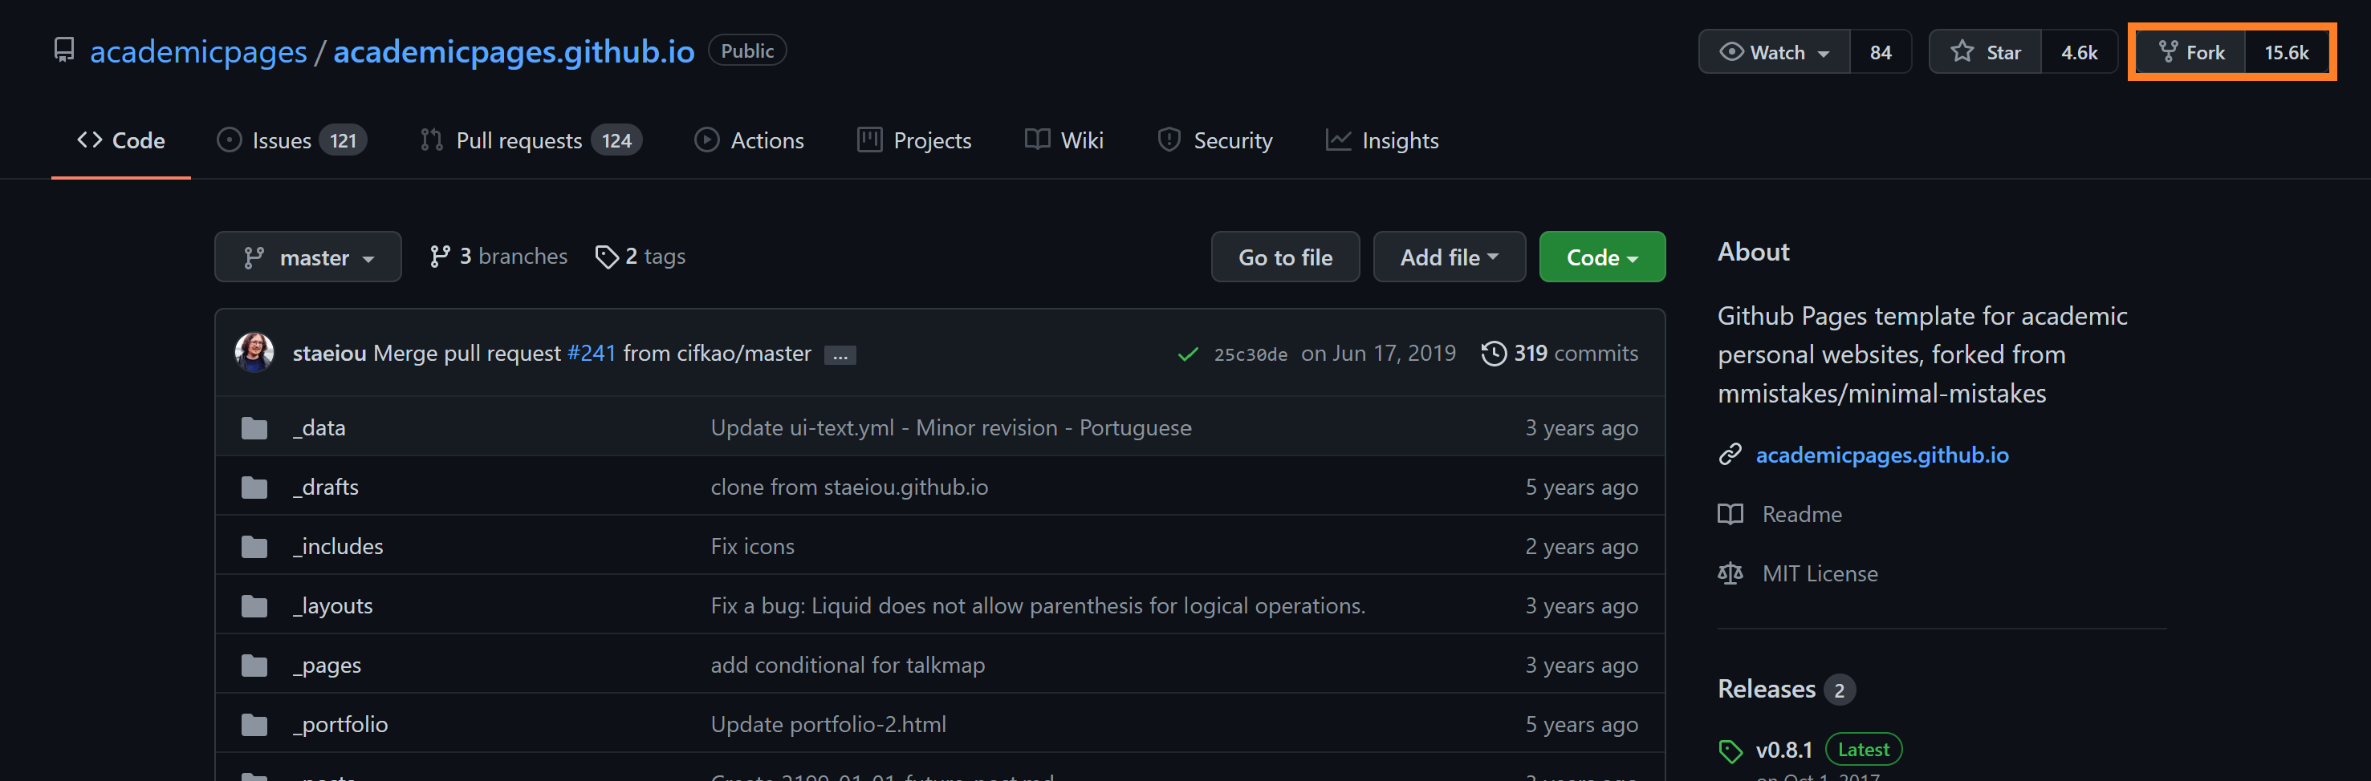Expand the master branch selector
The width and height of the screenshot is (2371, 781).
307,257
